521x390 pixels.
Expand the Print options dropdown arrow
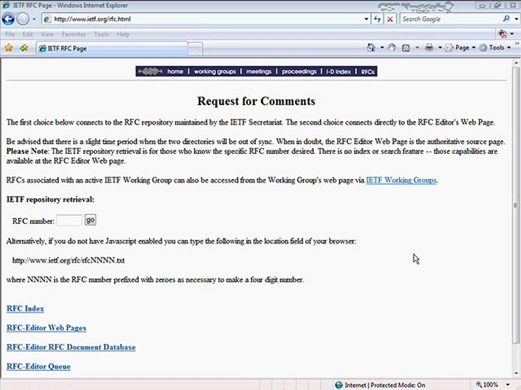[x=440, y=48]
